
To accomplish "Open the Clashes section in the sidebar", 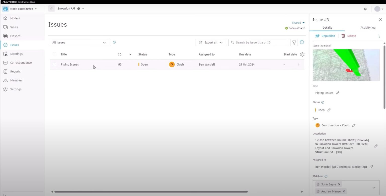I will (15, 36).
